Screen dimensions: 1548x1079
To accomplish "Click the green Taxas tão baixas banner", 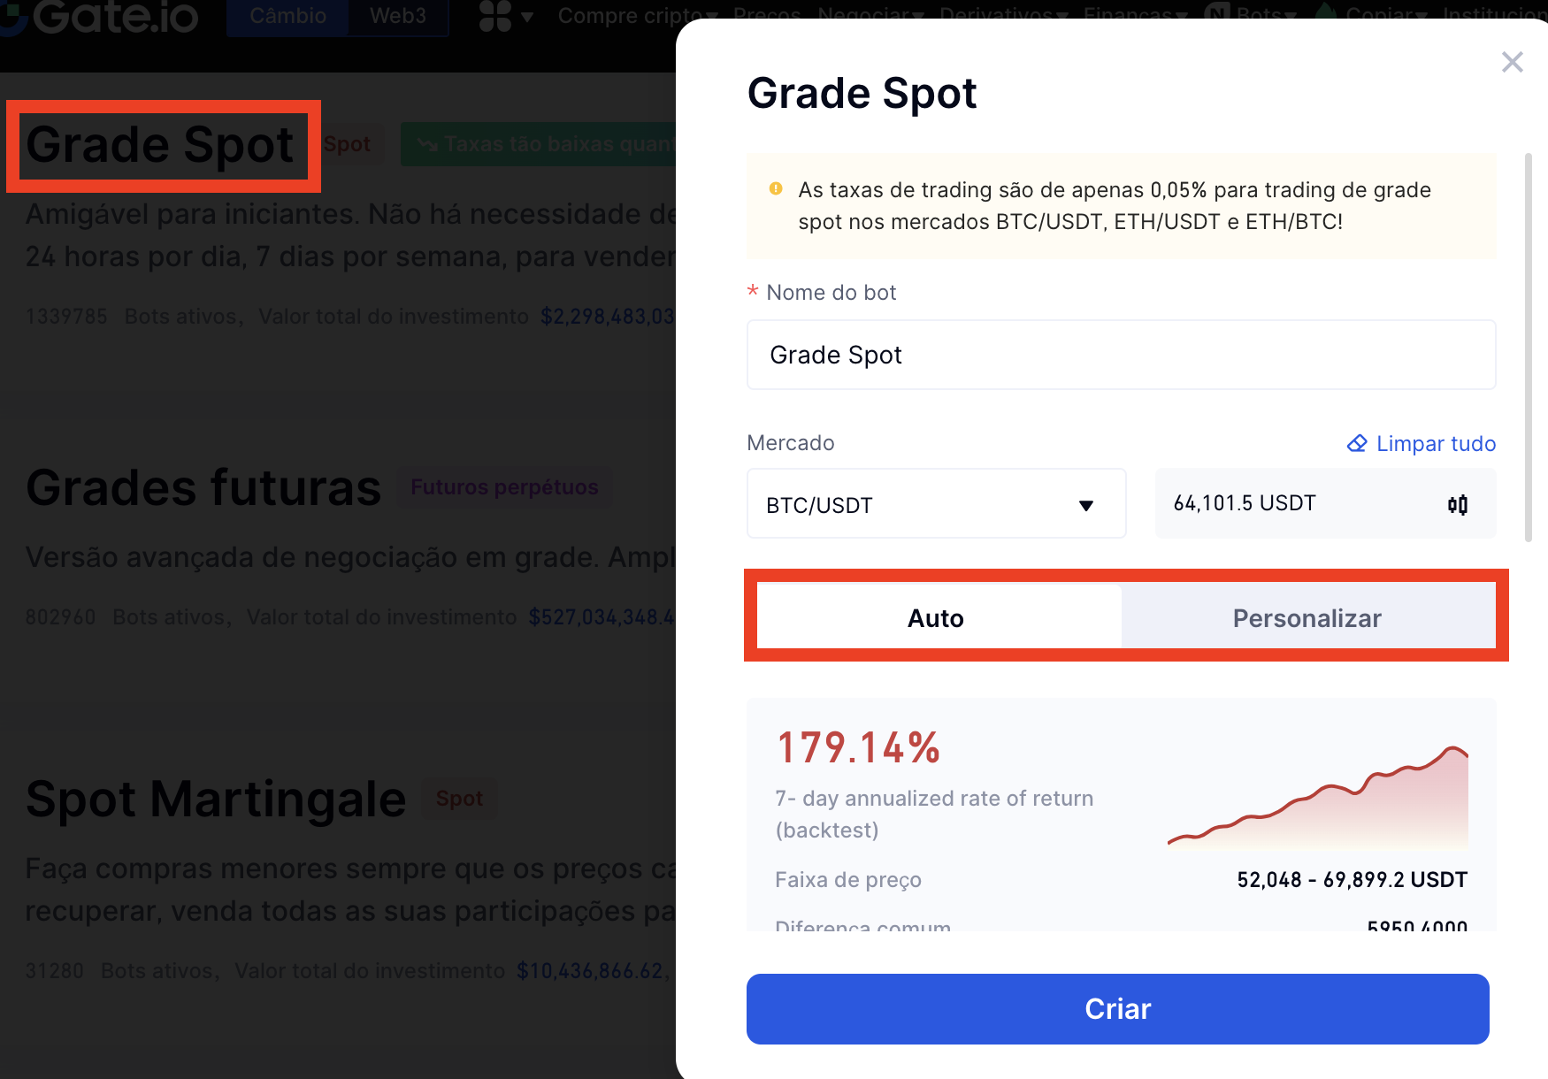I will click(x=541, y=144).
